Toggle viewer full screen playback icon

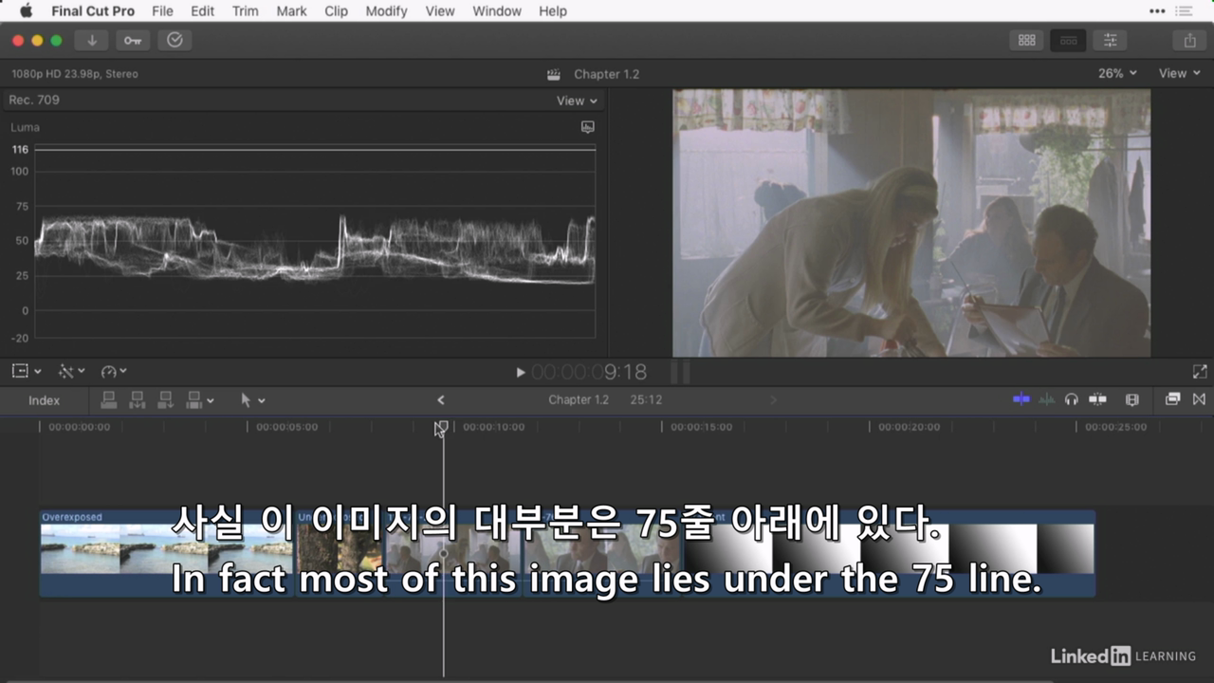point(1200,373)
